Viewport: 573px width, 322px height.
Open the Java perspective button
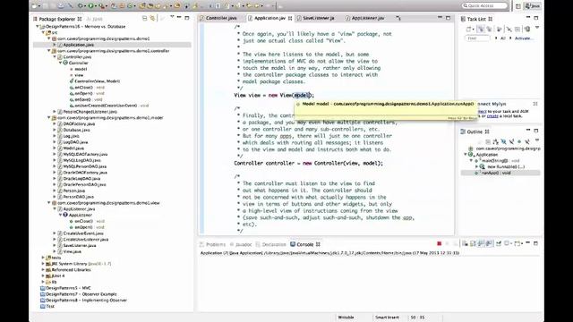[533, 6]
